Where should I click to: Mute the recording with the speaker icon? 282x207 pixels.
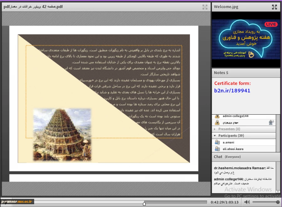pos(247,202)
